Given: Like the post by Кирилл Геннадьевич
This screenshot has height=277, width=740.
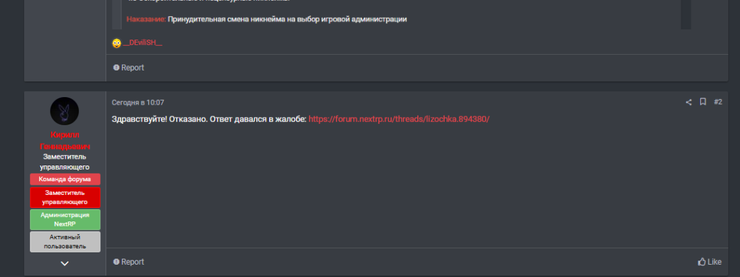Looking at the screenshot, I should [710, 261].
